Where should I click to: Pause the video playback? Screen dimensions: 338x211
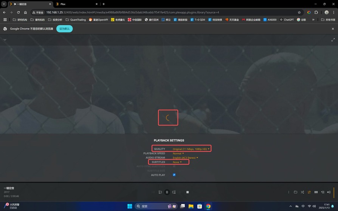[167, 192]
